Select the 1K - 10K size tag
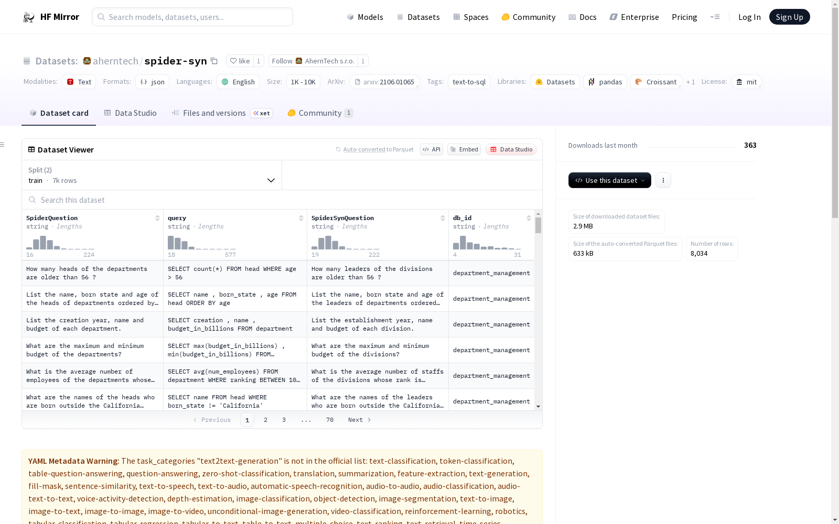The height and width of the screenshot is (524, 839). 303,82
